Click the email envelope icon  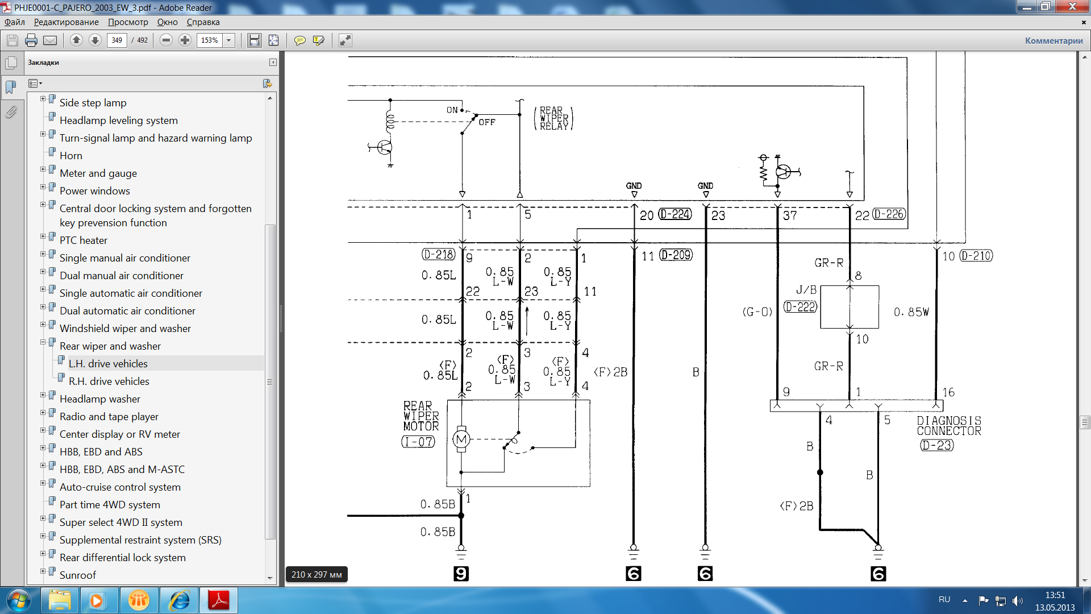pyautogui.click(x=50, y=40)
